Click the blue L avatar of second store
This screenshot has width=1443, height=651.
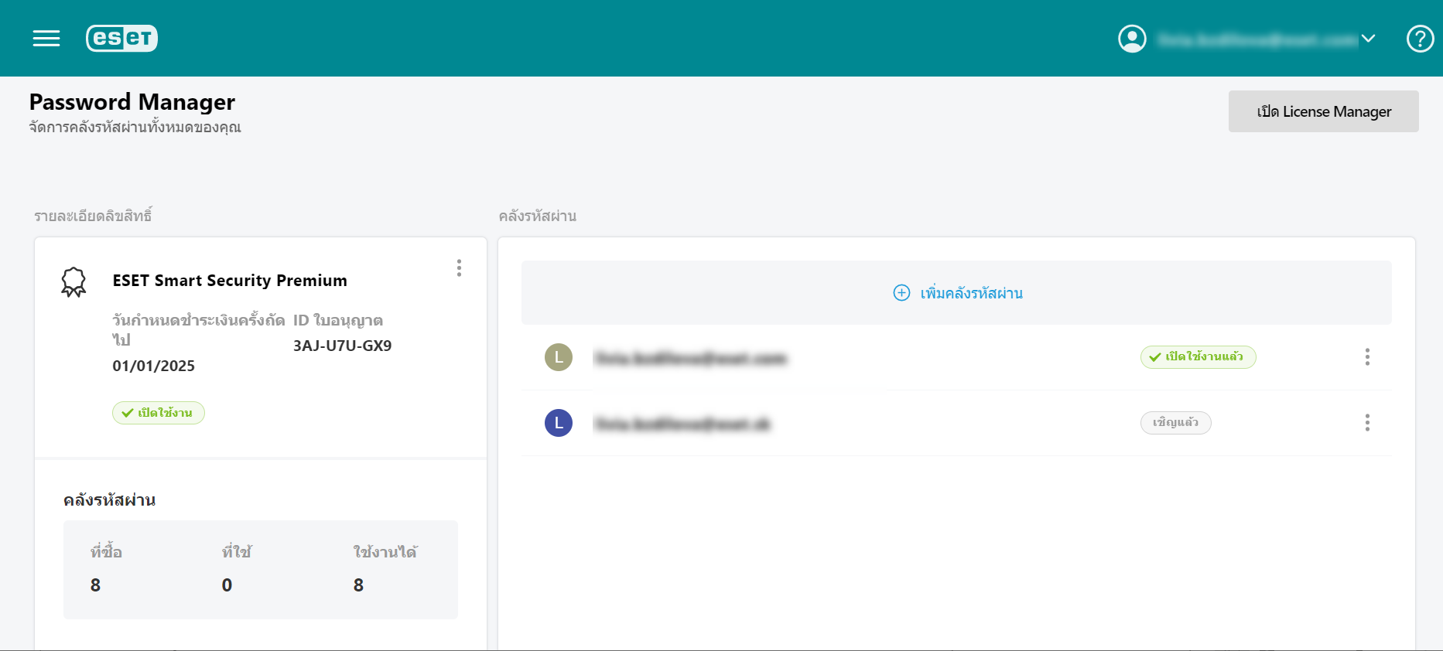tap(559, 423)
